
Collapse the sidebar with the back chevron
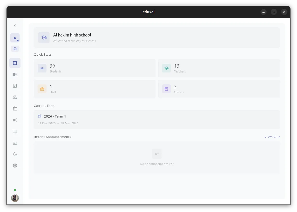pos(15,25)
